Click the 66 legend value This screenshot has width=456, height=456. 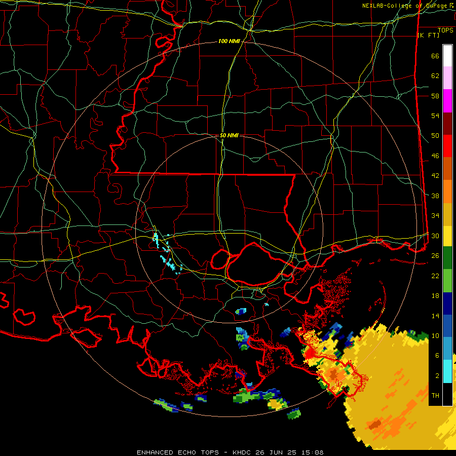tap(435, 56)
